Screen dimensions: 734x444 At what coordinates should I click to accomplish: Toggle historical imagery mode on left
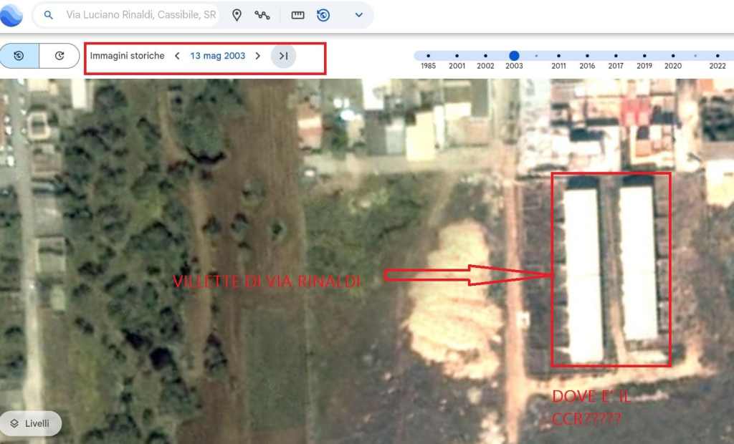pos(19,56)
